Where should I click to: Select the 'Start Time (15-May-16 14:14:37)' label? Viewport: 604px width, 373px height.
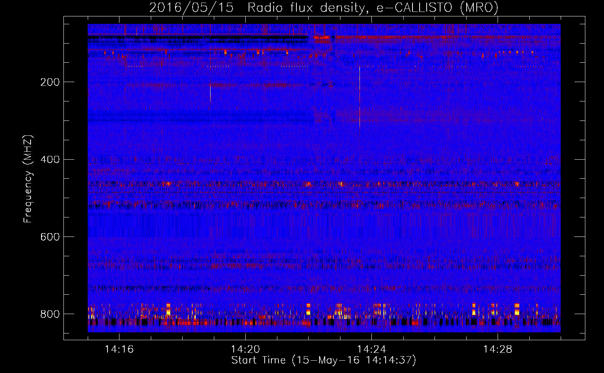pyautogui.click(x=324, y=360)
